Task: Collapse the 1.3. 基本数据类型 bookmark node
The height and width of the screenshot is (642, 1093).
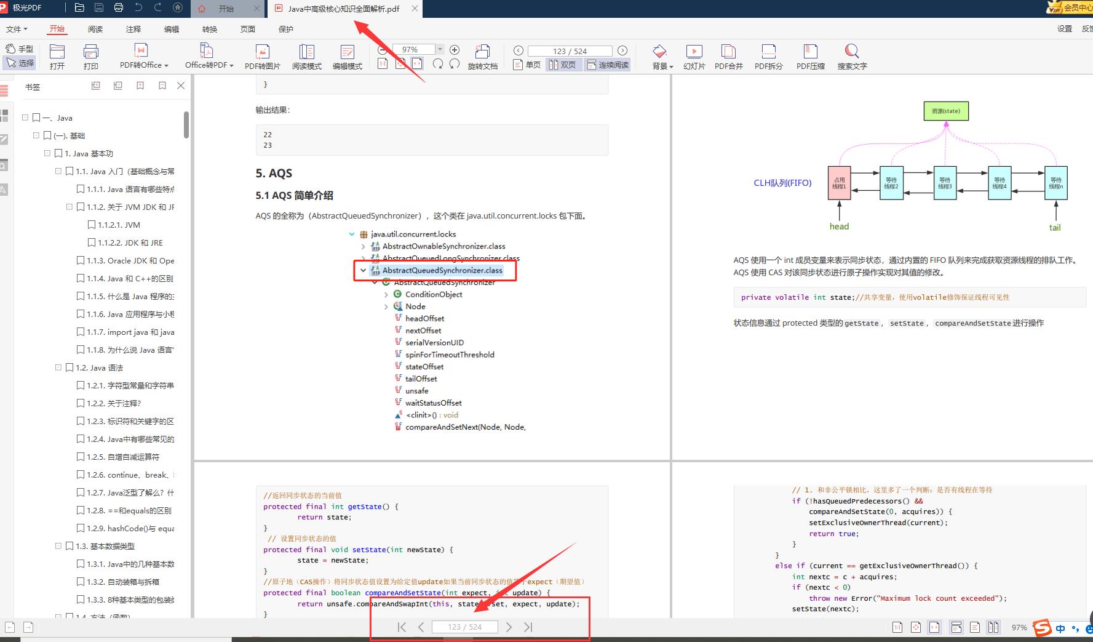Action: coord(58,546)
